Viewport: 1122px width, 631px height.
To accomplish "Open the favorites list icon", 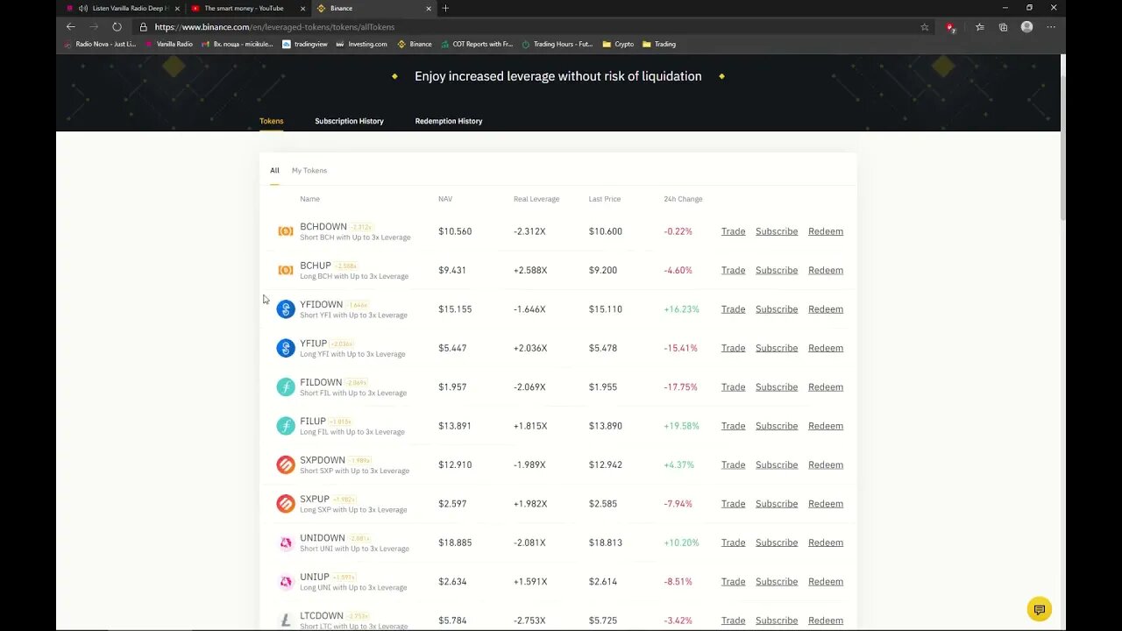I will 980,27.
